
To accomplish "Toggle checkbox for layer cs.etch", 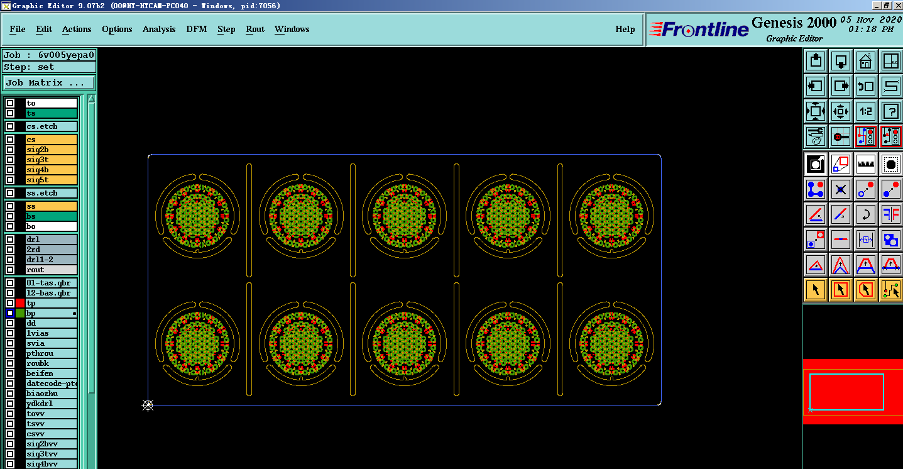I will (x=10, y=126).
